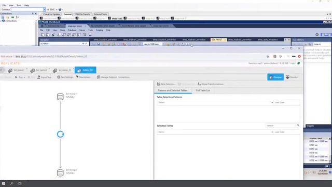Screen dimensions: 332x187
Task: Click the Selected Tables search field
Action: pos(281,126)
